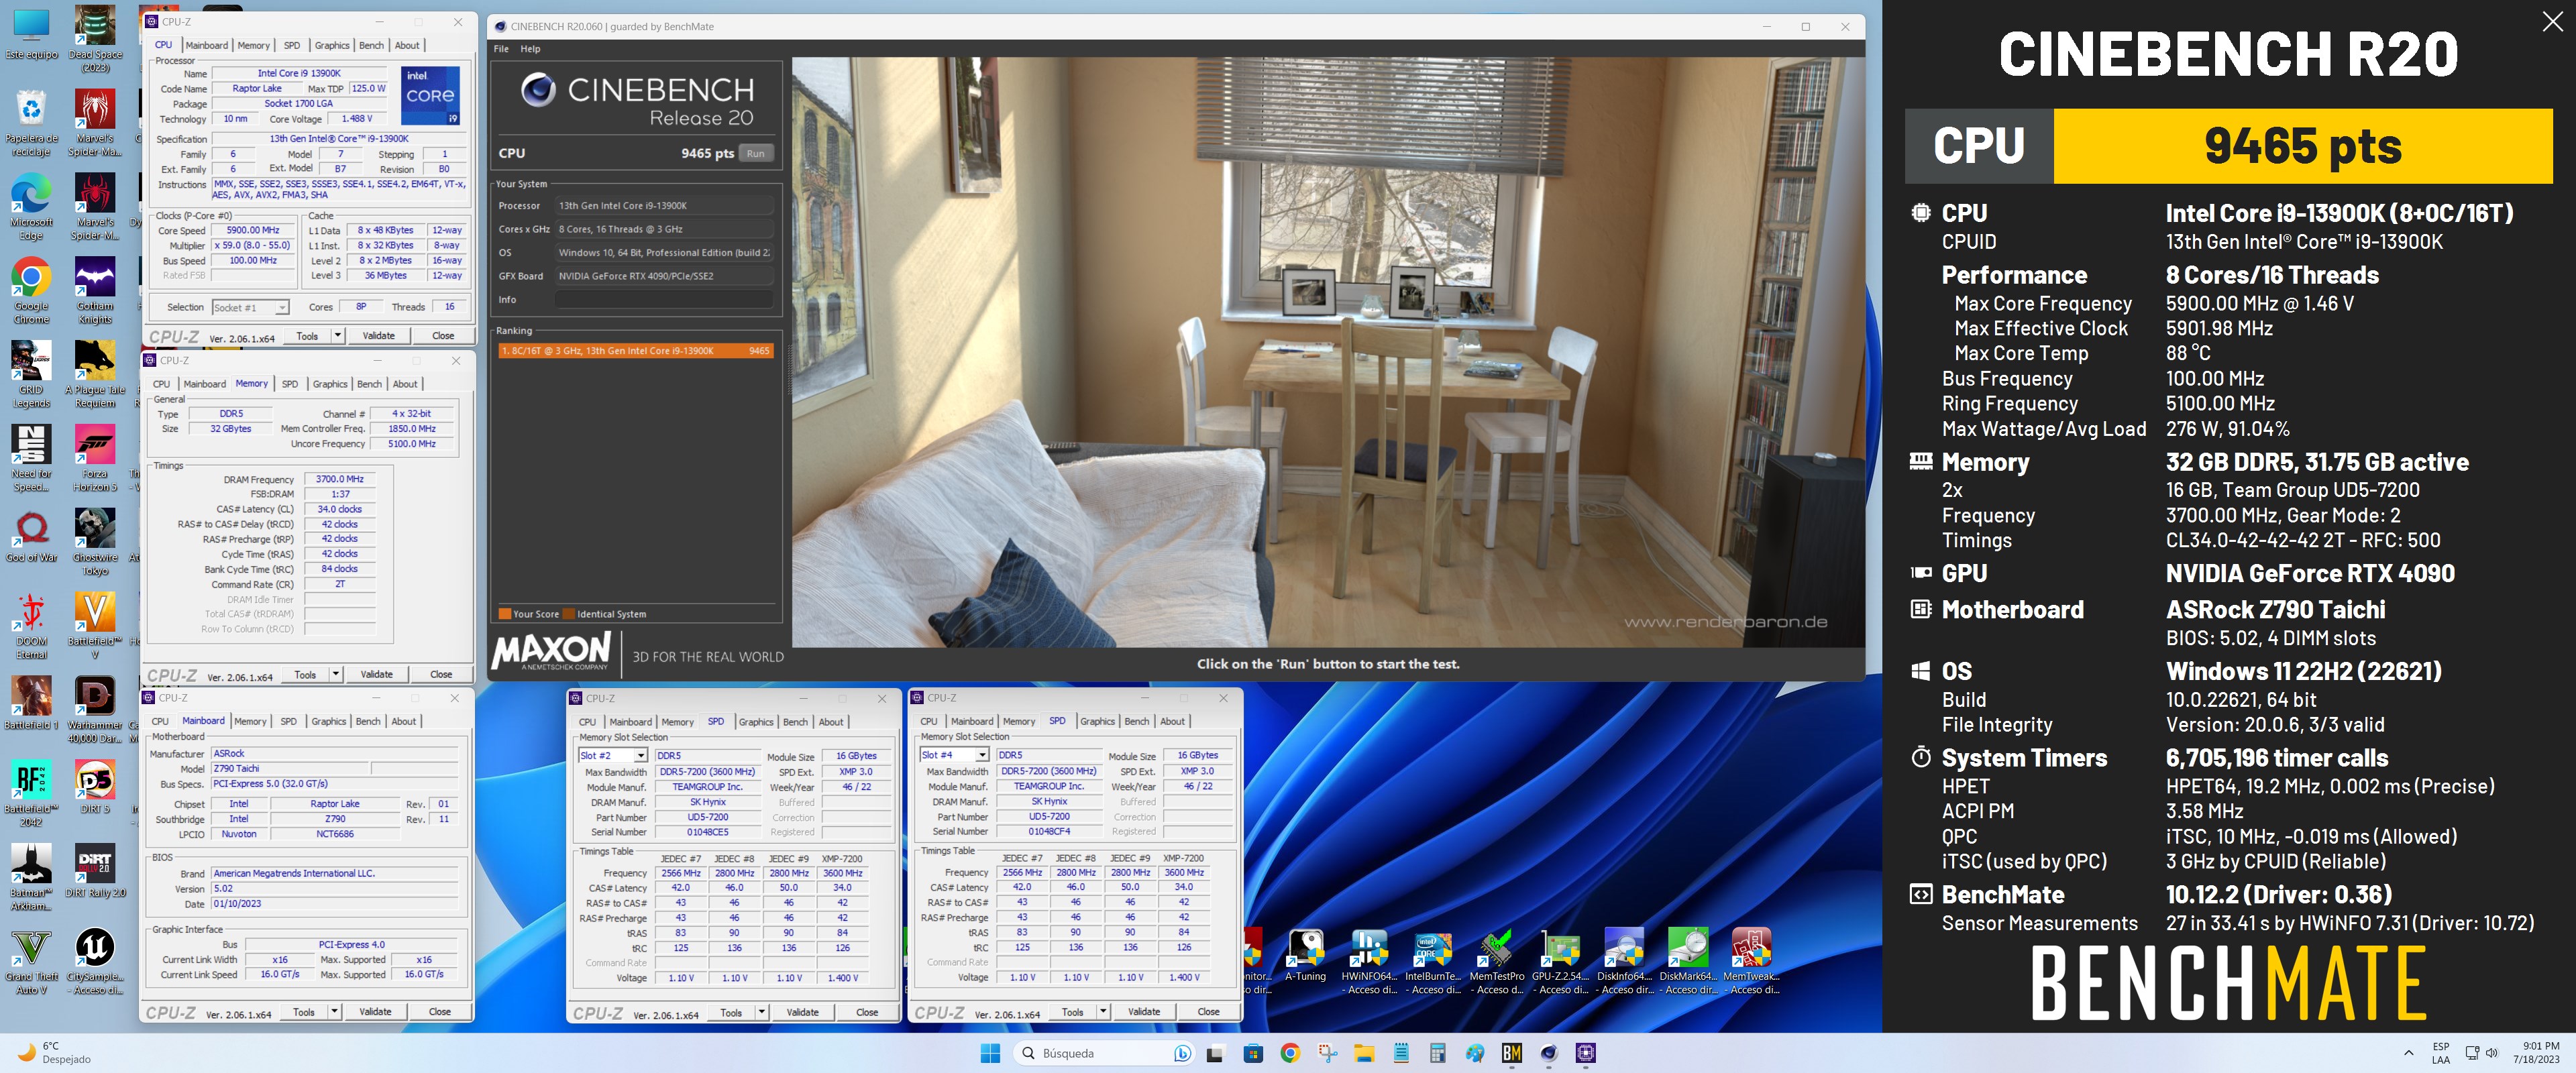Close BenchMate result panel with X
The height and width of the screenshot is (1073, 2576).
2552,22
